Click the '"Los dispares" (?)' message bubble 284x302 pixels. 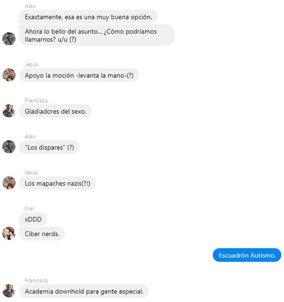point(49,147)
